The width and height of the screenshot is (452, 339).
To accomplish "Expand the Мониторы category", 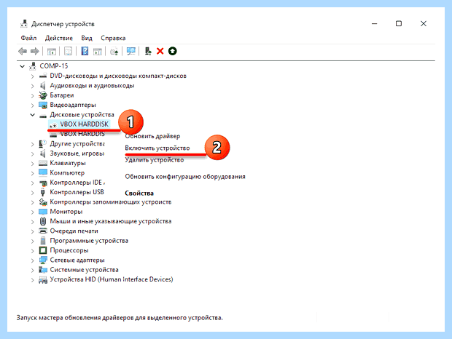I will click(x=33, y=212).
